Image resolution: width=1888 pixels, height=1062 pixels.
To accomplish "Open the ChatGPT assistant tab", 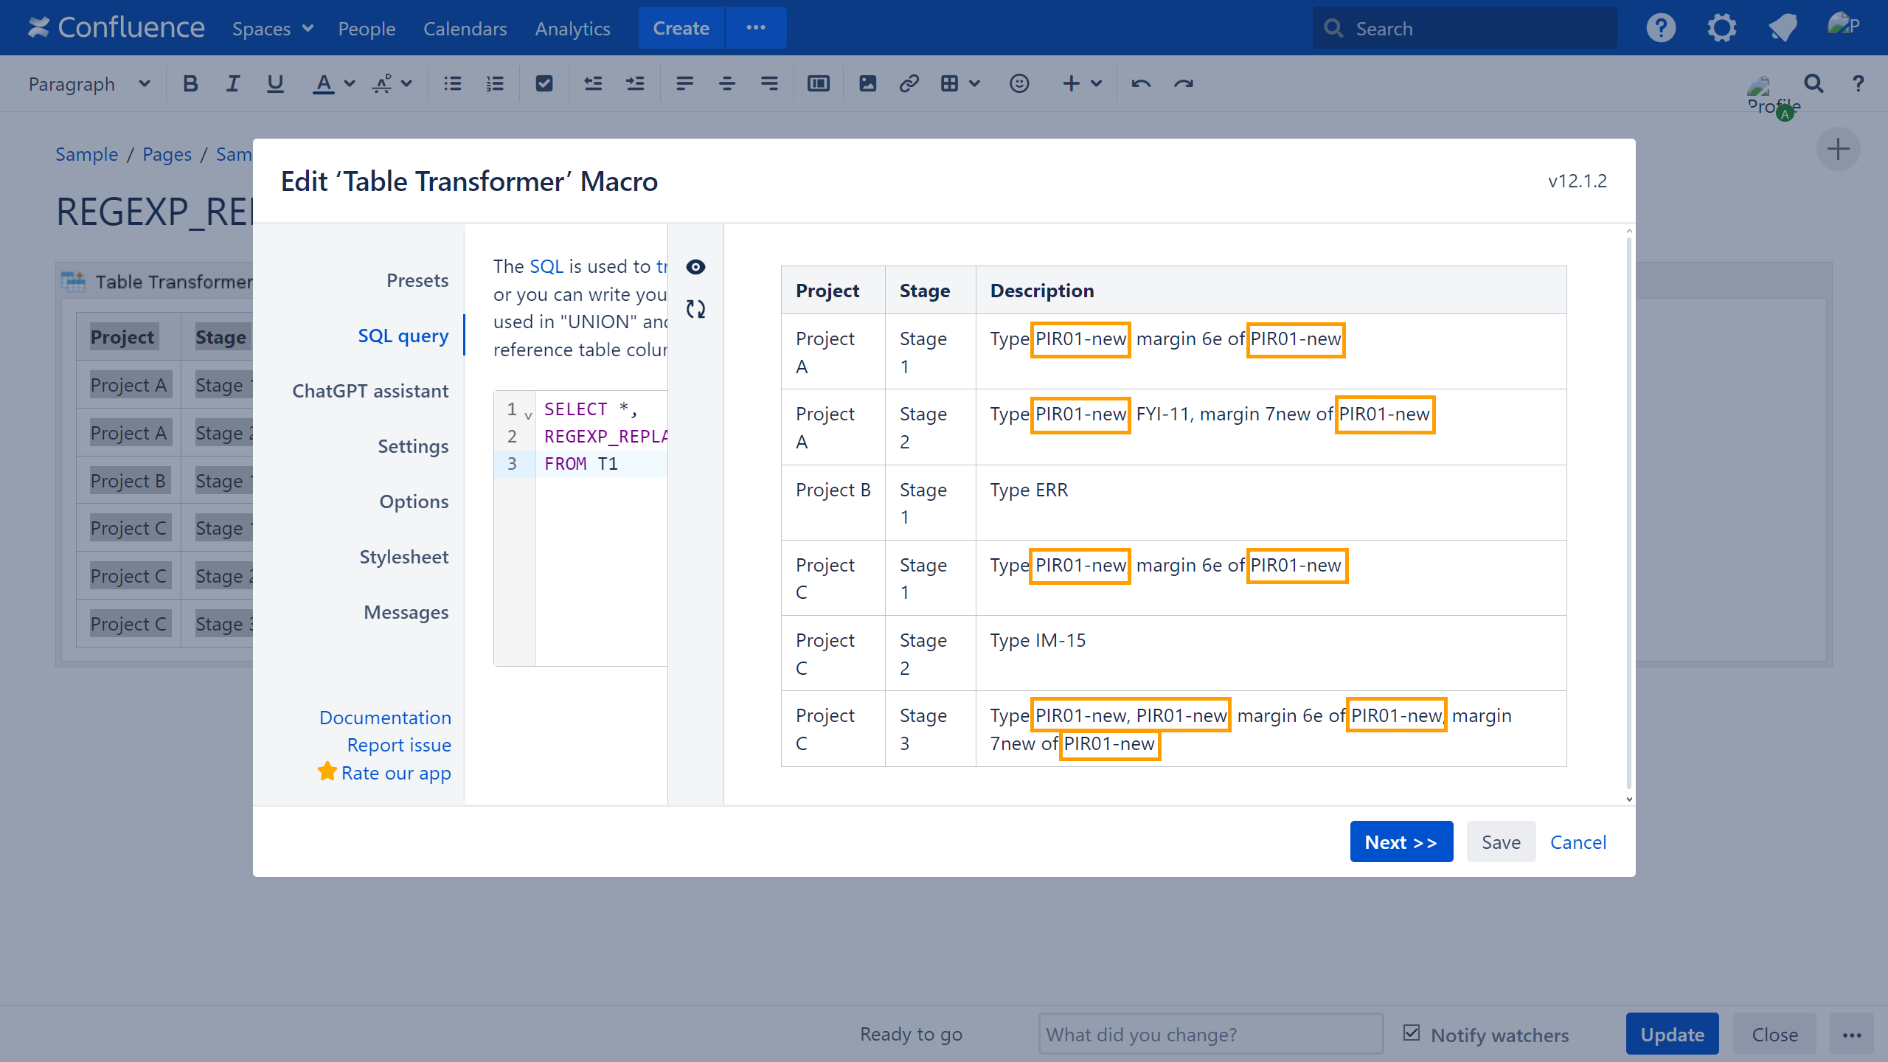I will click(x=369, y=391).
